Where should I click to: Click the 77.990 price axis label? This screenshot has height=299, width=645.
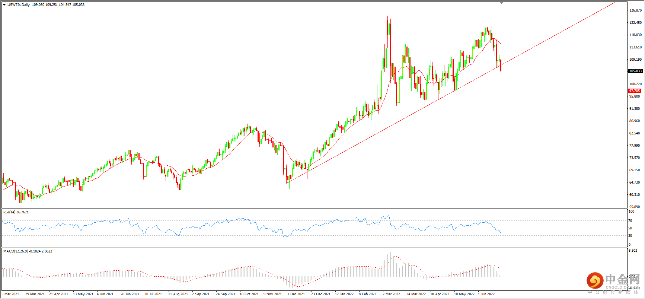(x=635, y=146)
